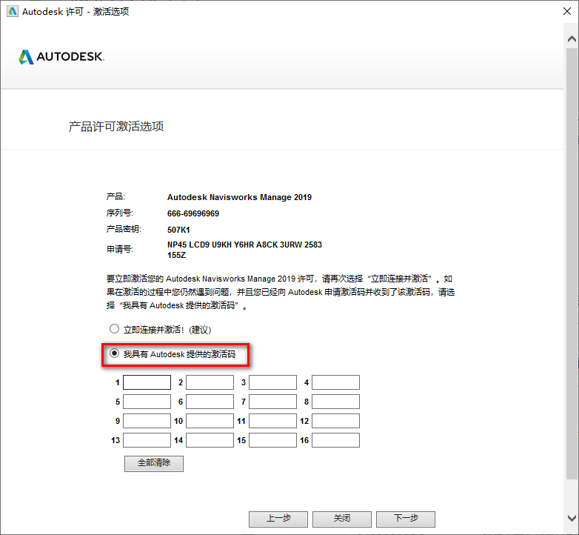Click the Autodesk logo in the header

(x=61, y=57)
